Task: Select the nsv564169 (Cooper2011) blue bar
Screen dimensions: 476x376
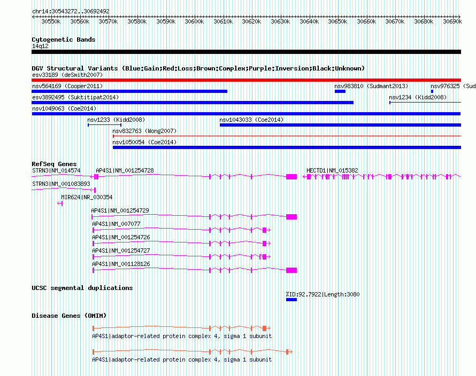Action: pyautogui.click(x=129, y=91)
